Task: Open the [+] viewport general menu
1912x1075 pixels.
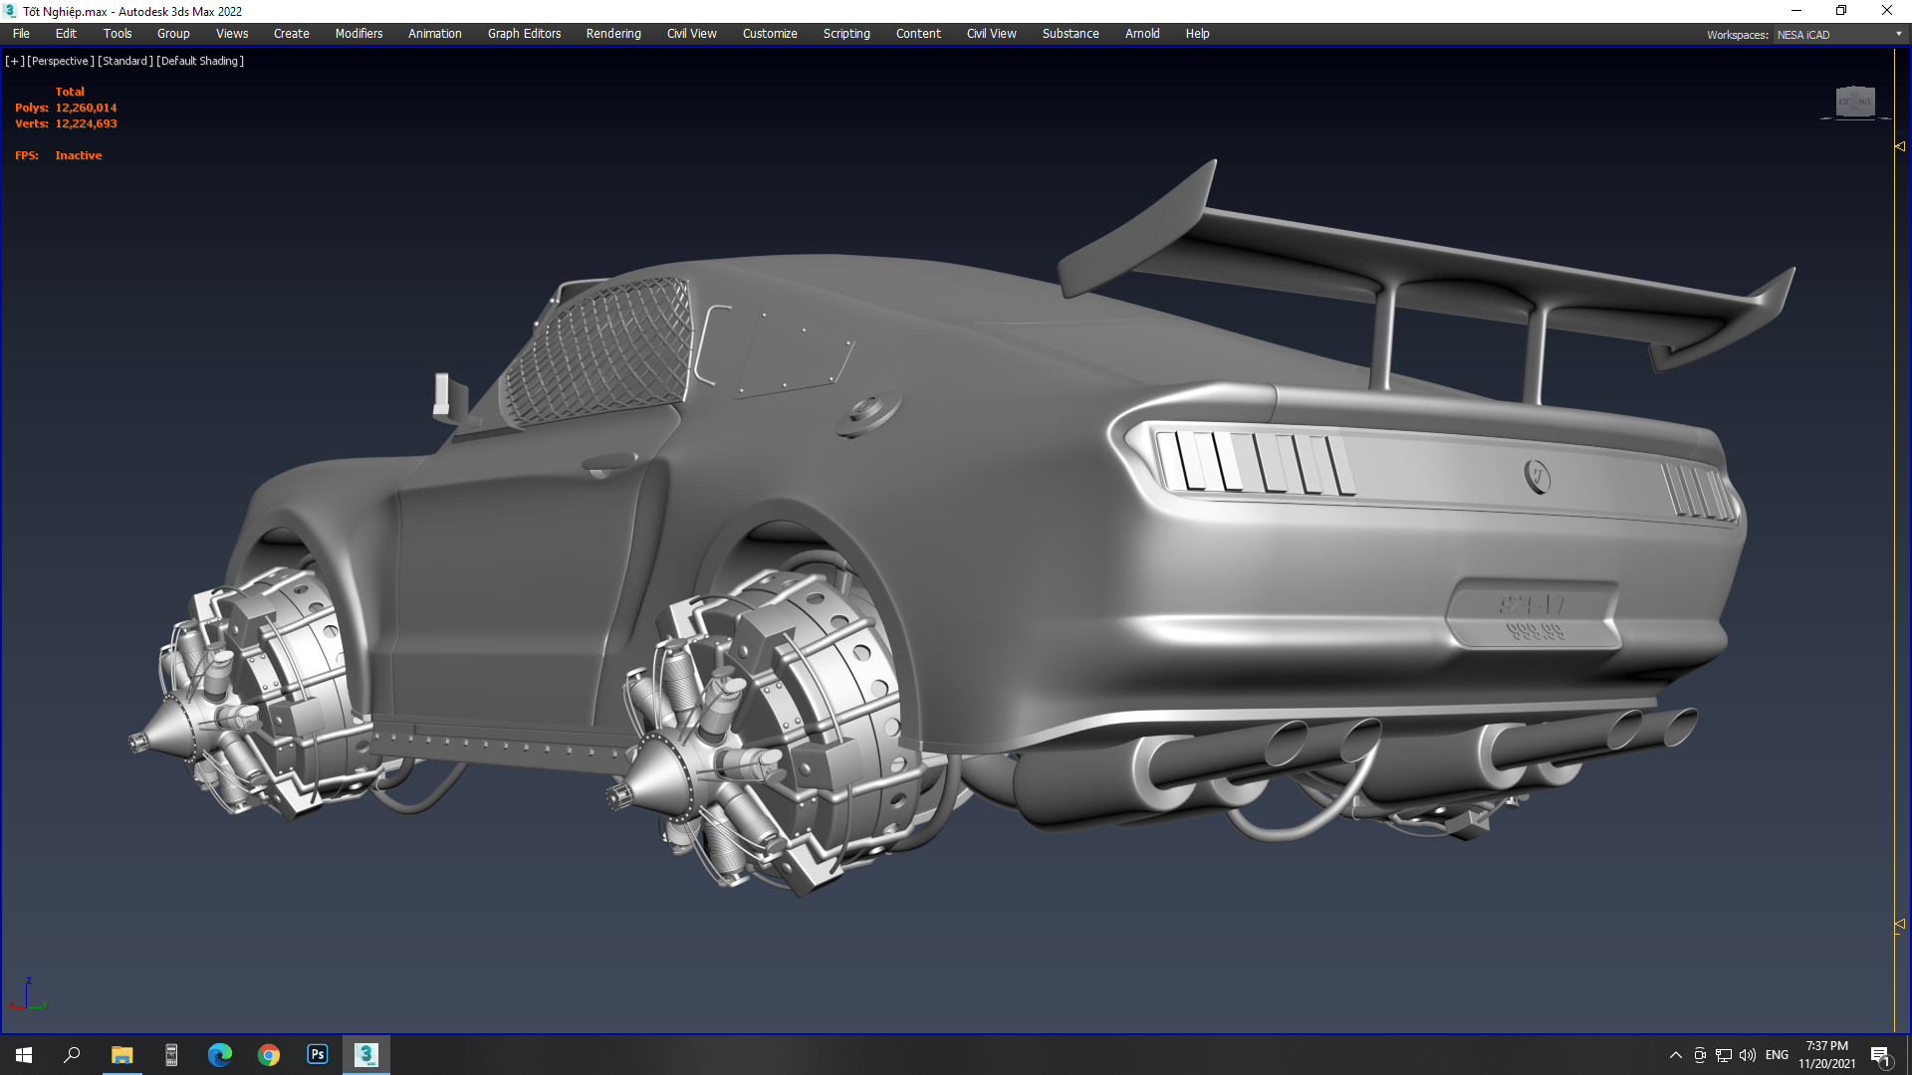Action: pyautogui.click(x=14, y=61)
